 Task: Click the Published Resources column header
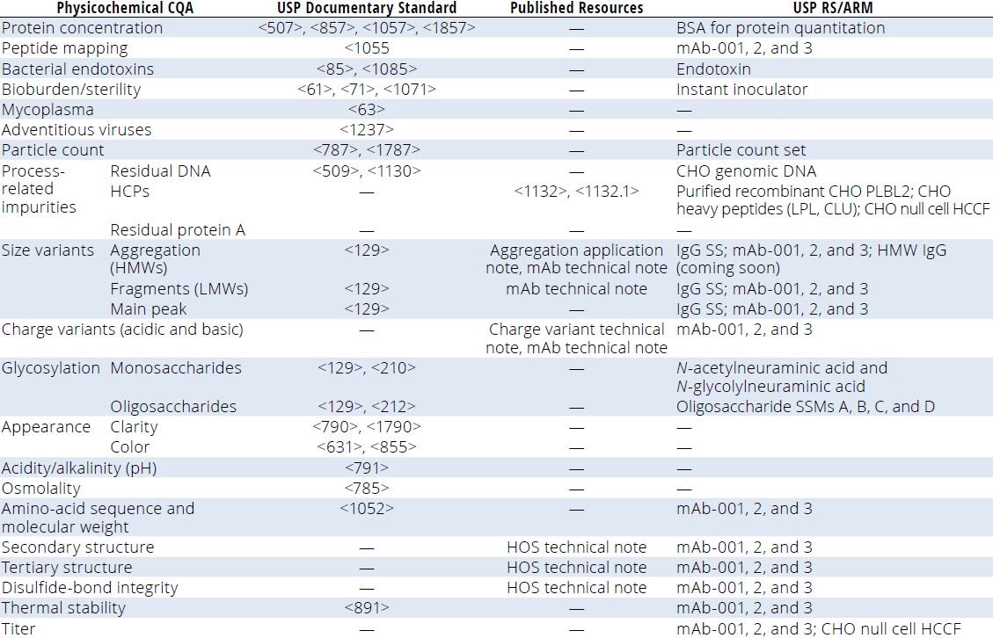point(576,8)
